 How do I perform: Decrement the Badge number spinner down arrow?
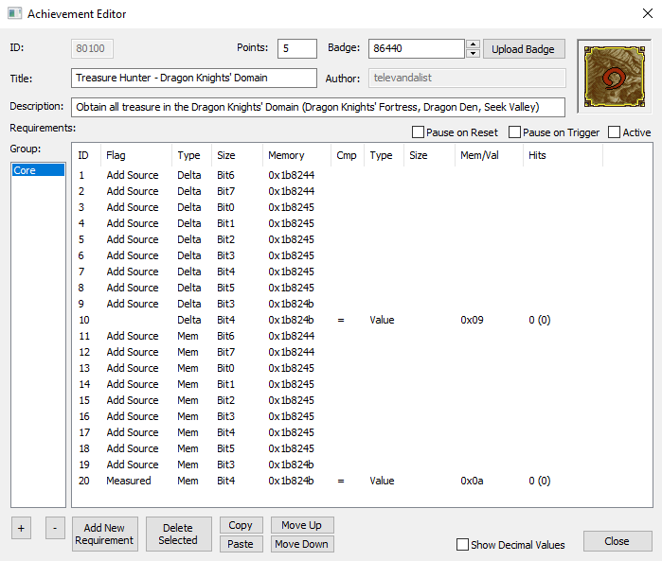point(473,53)
